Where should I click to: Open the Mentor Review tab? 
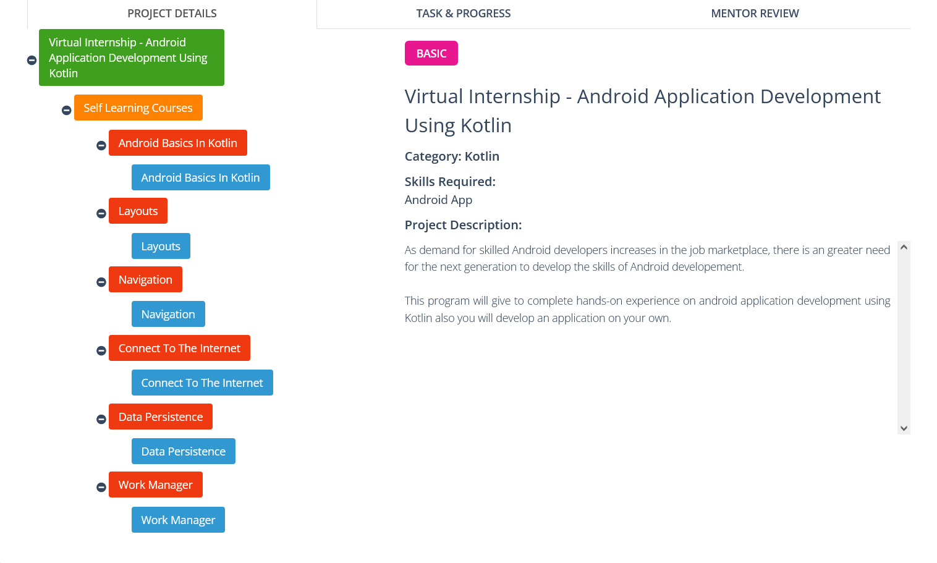pyautogui.click(x=755, y=13)
